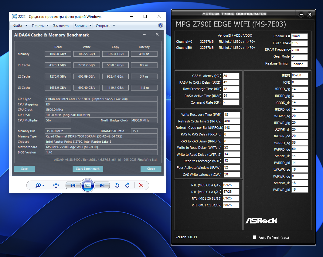Click Start Benchmark button

point(88,169)
